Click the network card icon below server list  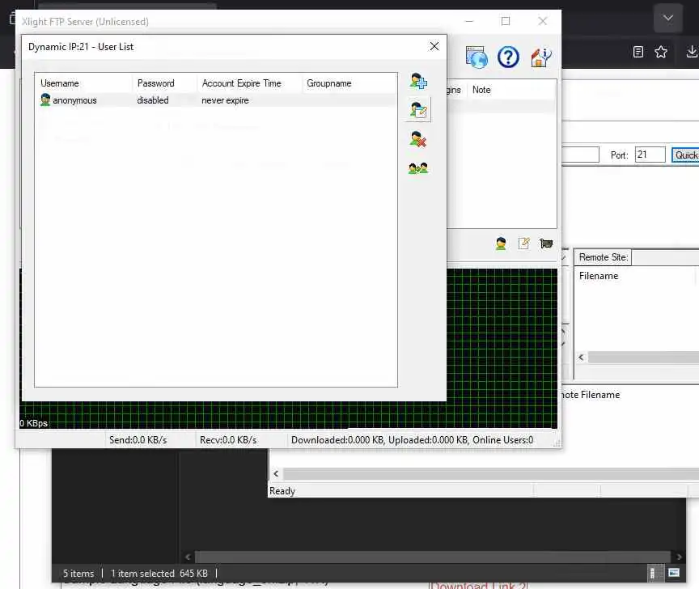click(x=546, y=244)
